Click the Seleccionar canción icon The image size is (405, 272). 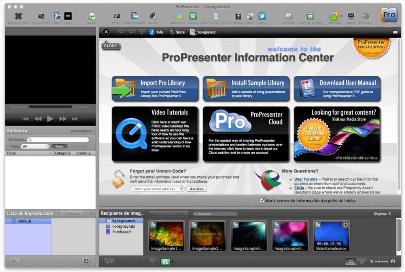pyautogui.click(x=216, y=16)
